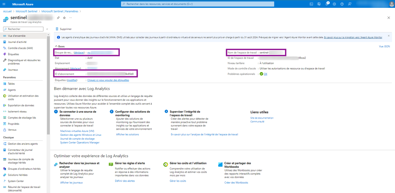Image resolution: width=395 pixels, height=193 pixels.
Task: Open the Azure portal hamburger menu
Action: 5,4
